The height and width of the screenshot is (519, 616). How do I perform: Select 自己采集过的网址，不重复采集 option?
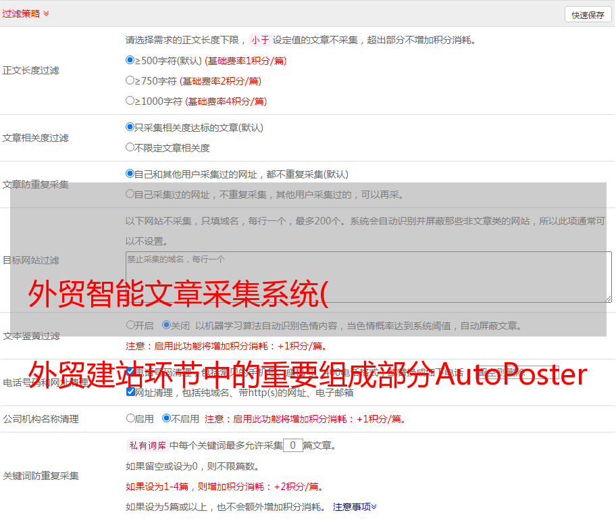pyautogui.click(x=130, y=193)
